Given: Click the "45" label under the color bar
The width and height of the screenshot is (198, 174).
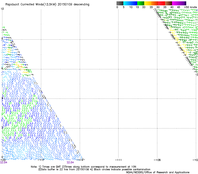Looking at the screenshot, I should pos(178,7).
